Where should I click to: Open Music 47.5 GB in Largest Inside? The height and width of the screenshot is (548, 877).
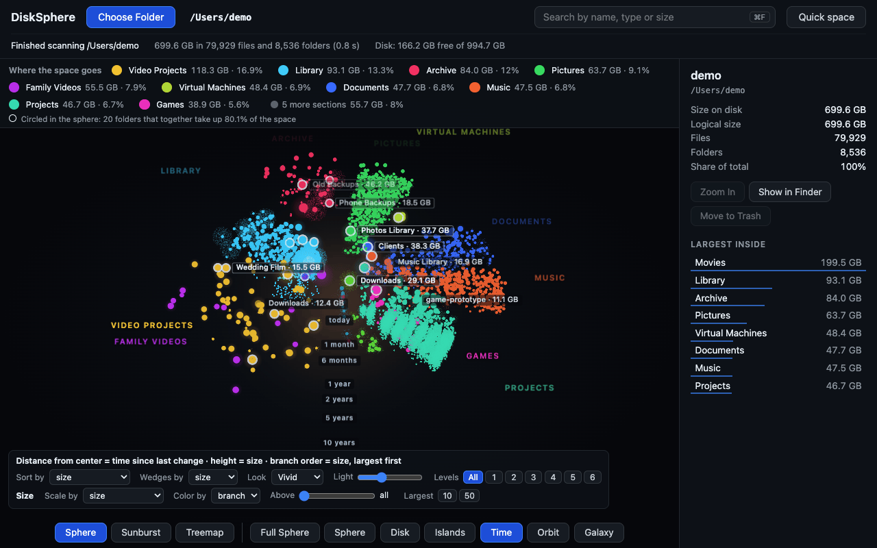(778, 368)
